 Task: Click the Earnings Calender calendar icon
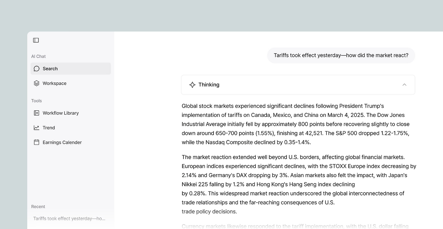[x=37, y=142]
